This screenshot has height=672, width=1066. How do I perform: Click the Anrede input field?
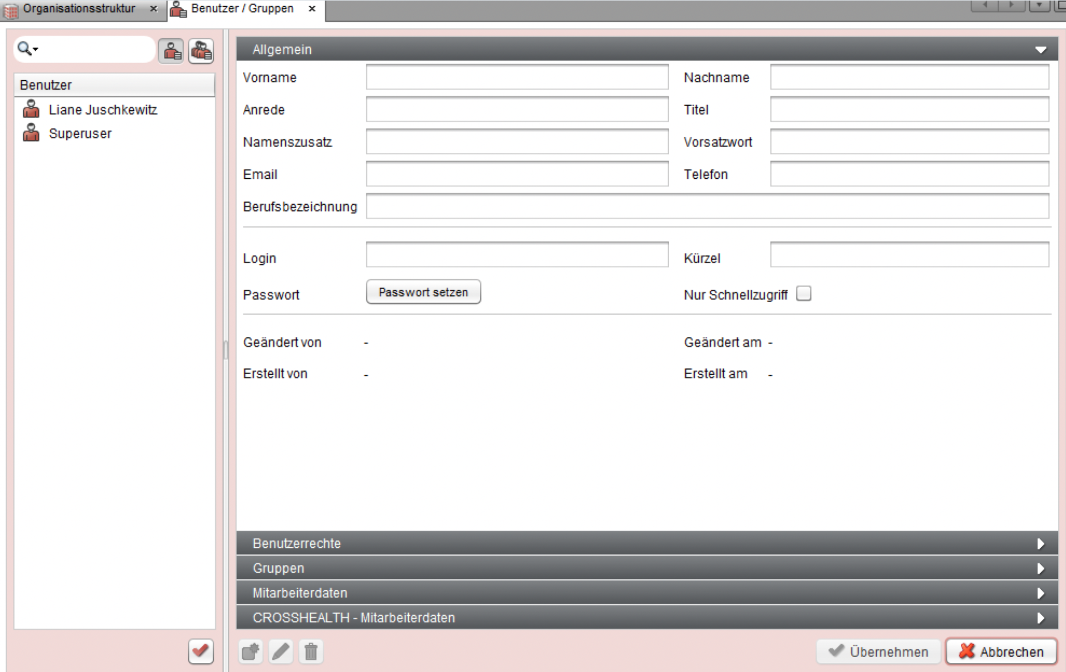(517, 109)
